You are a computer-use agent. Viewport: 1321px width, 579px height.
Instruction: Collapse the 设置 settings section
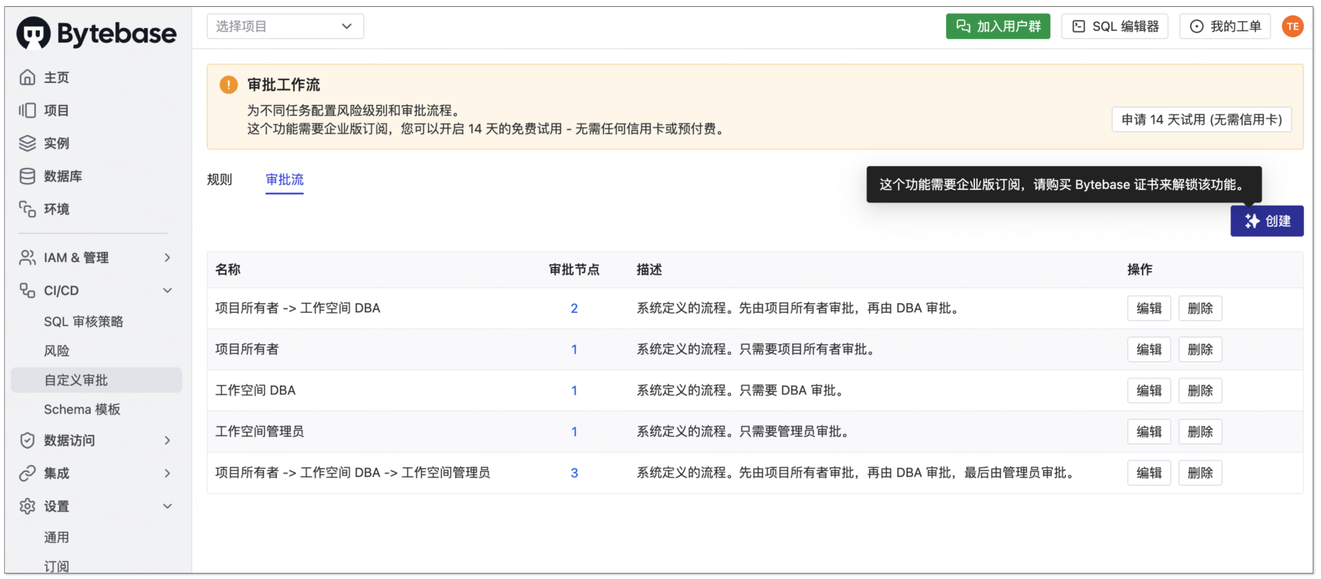(167, 506)
